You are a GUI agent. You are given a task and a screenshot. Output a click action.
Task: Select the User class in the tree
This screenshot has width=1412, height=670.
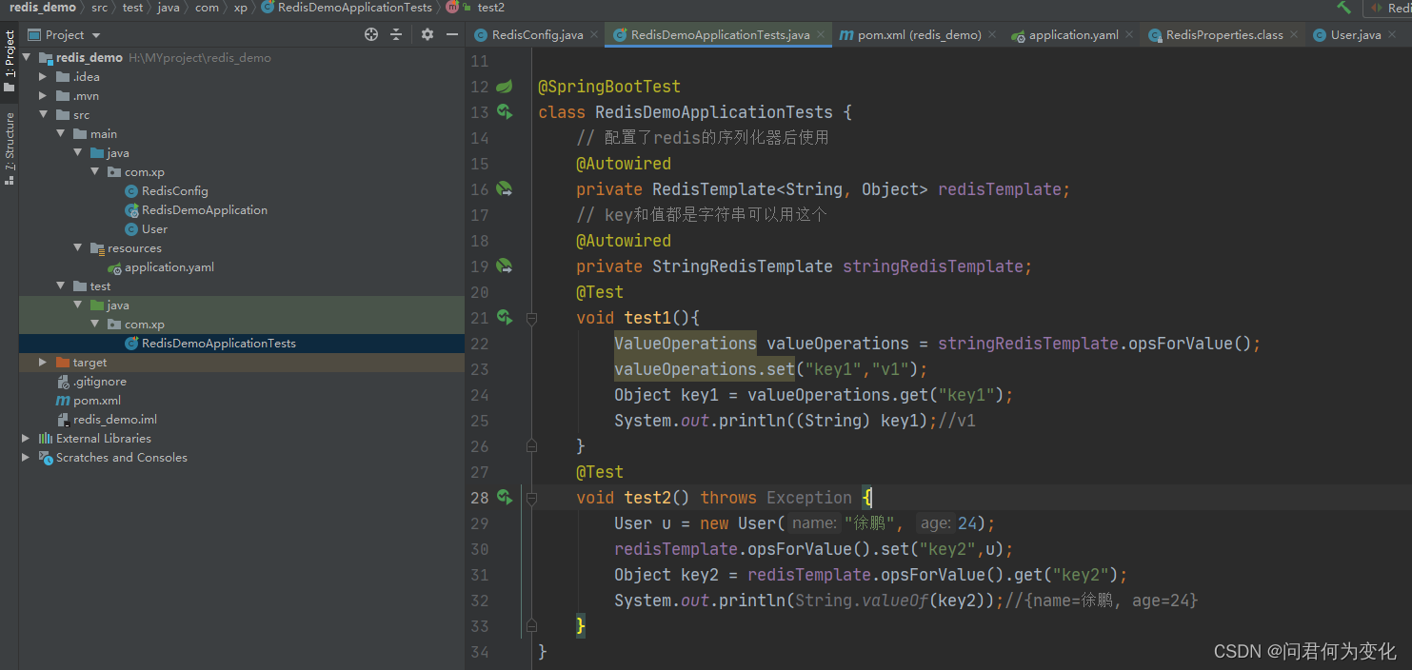click(x=154, y=229)
